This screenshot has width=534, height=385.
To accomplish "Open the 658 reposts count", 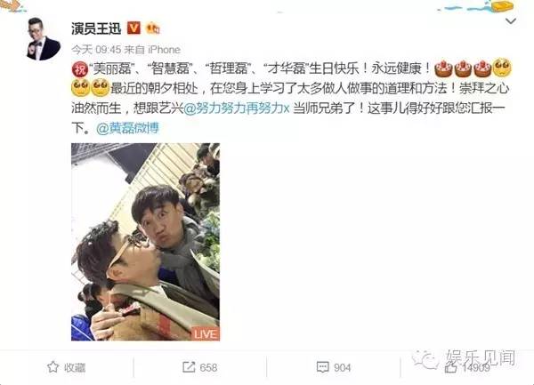I will pos(208,367).
